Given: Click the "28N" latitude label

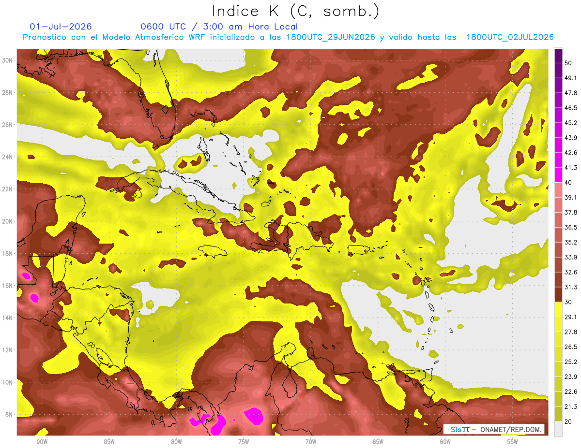Looking at the screenshot, I should point(7,92).
